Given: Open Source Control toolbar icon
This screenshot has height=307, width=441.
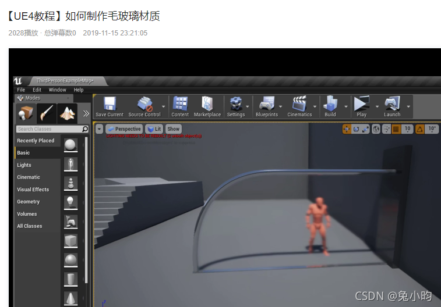Looking at the screenshot, I should coord(144,106).
